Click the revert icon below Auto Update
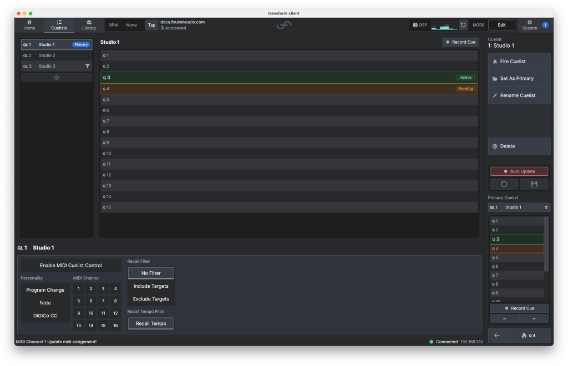This screenshot has width=568, height=366. [504, 184]
